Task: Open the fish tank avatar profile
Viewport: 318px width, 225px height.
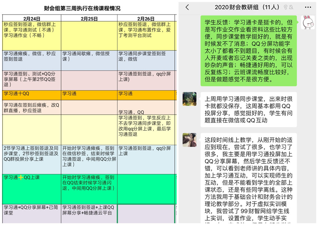Action: (189, 99)
